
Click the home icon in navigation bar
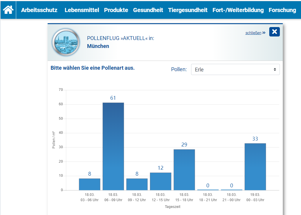coord(8,10)
